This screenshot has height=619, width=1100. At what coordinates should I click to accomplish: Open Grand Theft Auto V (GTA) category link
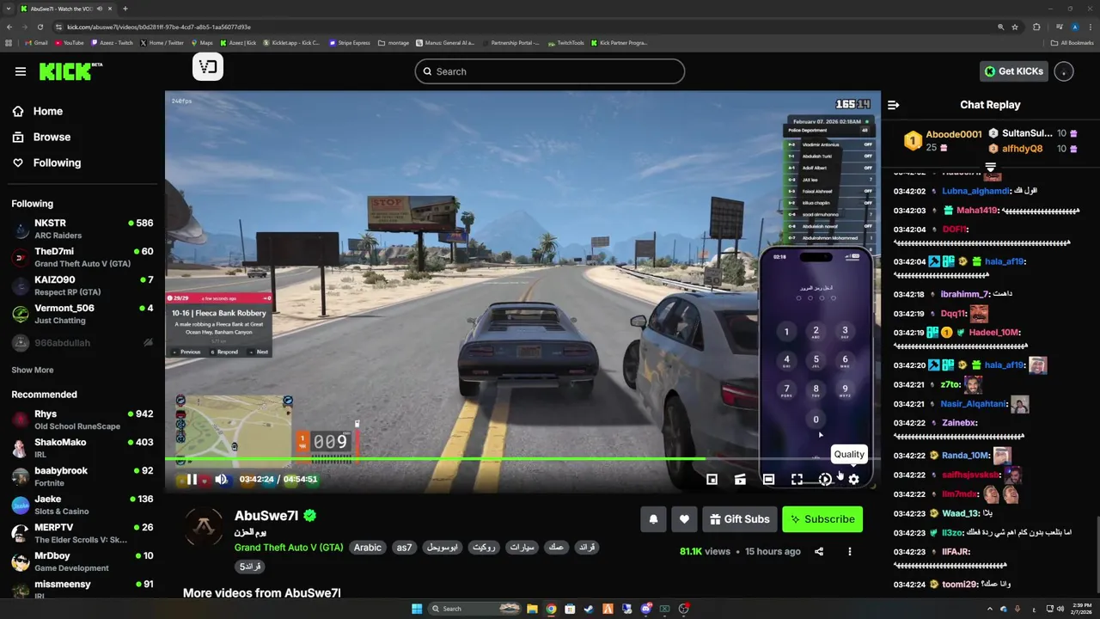[289, 548]
